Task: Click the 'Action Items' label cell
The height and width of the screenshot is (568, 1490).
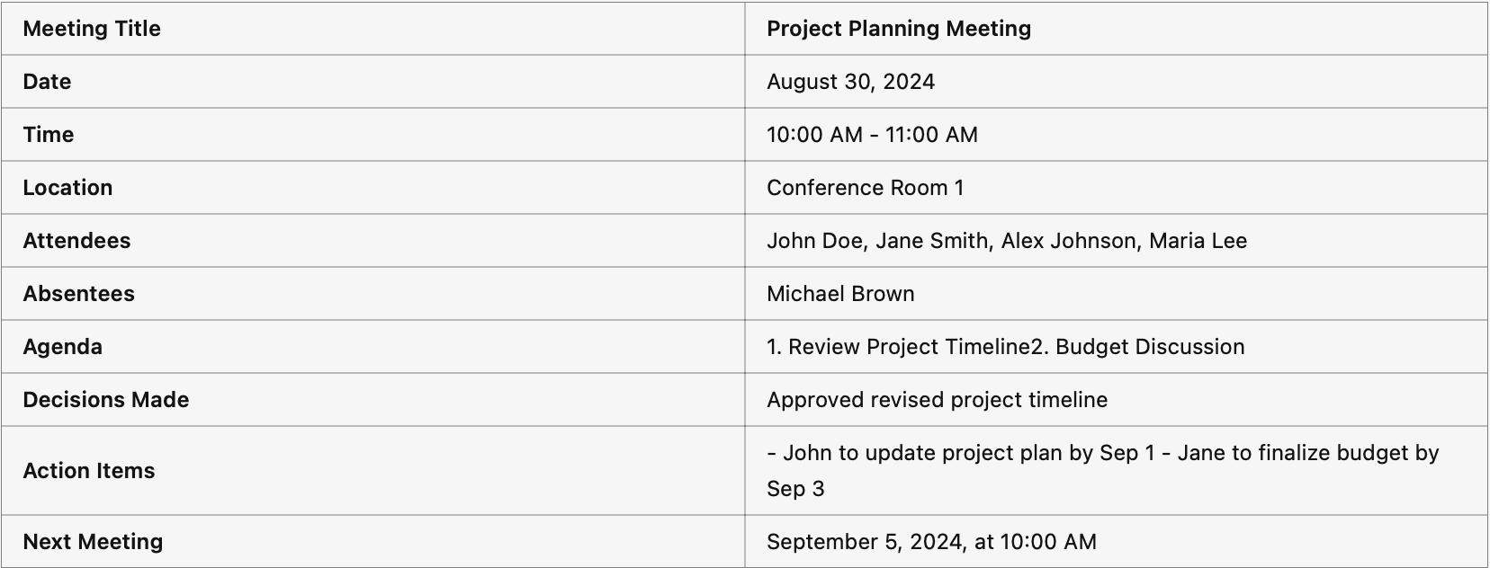Action: point(372,471)
